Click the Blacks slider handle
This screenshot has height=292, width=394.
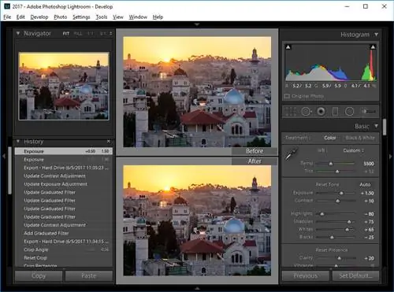pyautogui.click(x=332, y=238)
